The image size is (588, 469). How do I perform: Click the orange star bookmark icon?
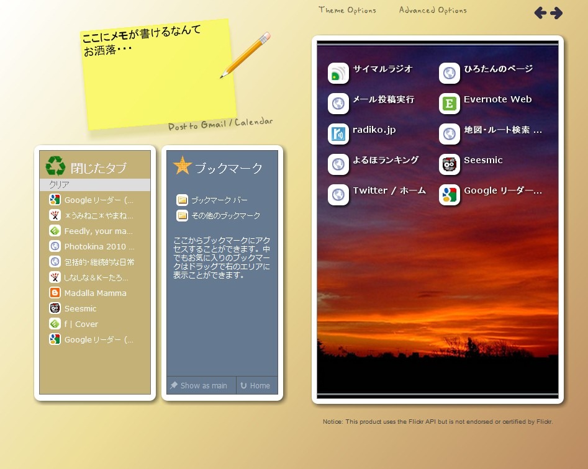(183, 166)
